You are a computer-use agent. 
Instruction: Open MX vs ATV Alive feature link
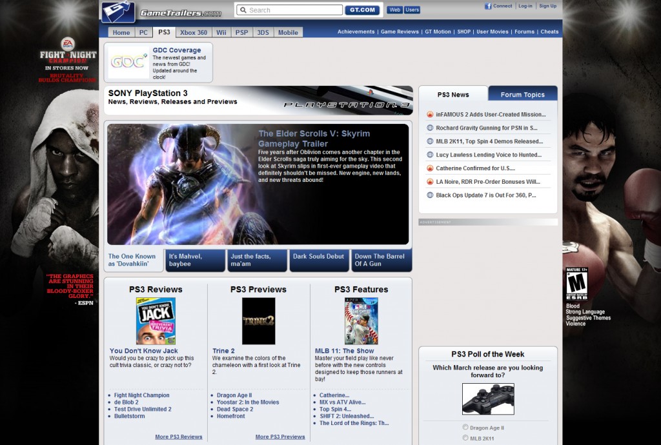point(342,402)
